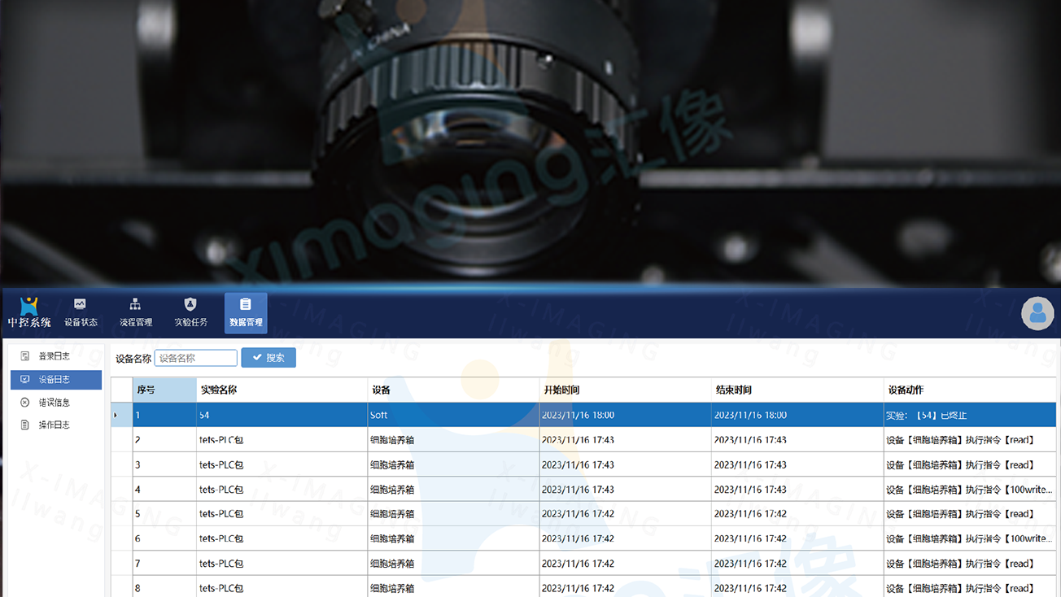
Task: Sort by the 序号 column header
Action: pos(164,390)
